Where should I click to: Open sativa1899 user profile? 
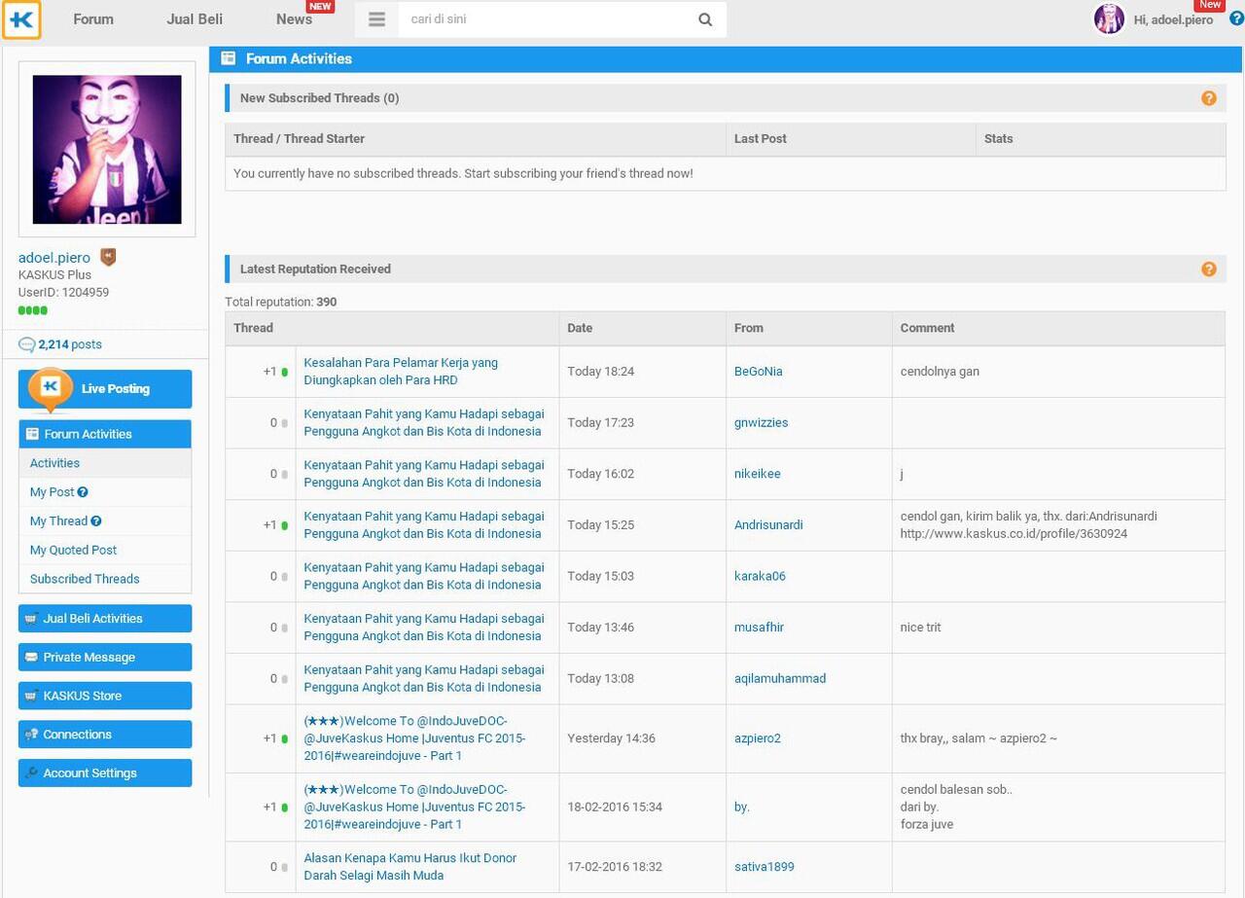click(765, 867)
